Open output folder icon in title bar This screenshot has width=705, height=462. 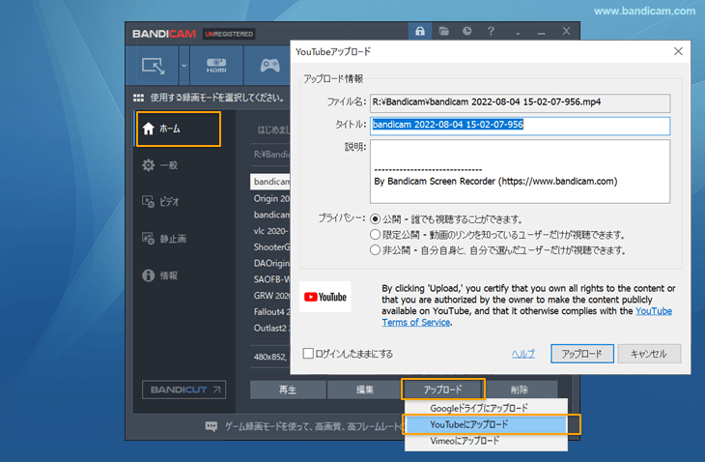pos(444,31)
